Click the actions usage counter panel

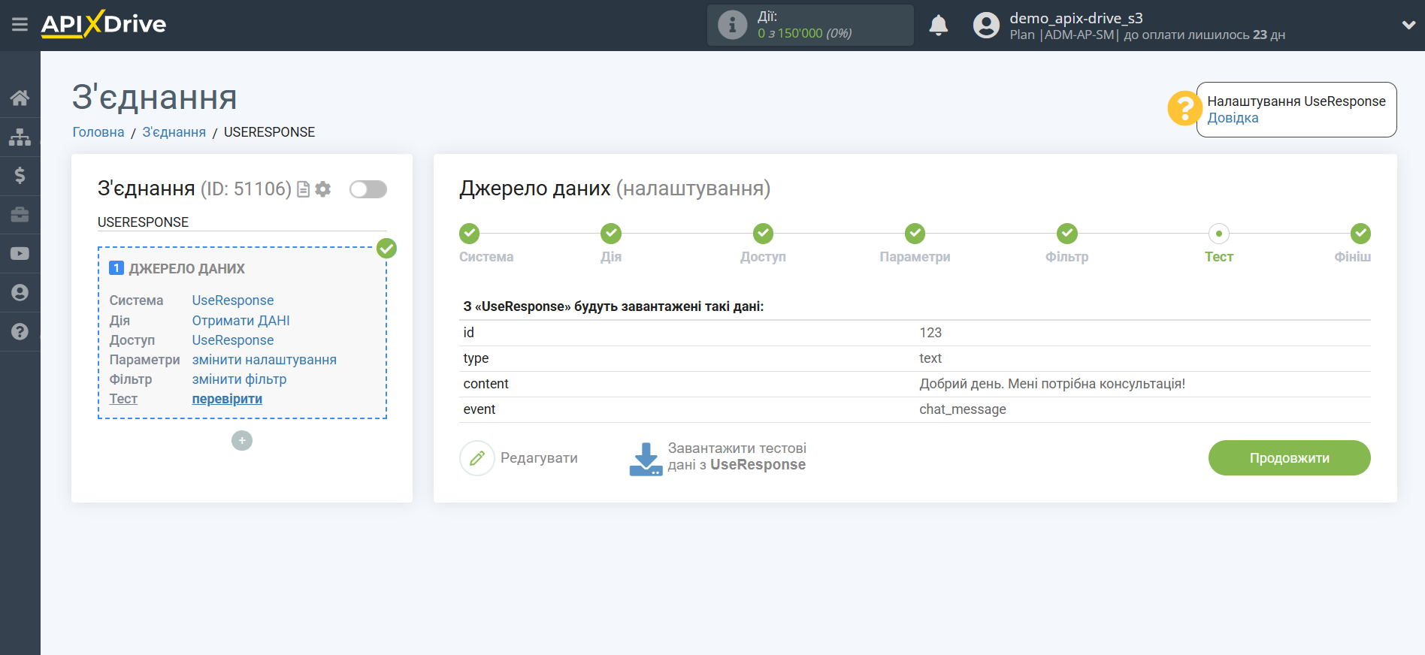[810, 25]
